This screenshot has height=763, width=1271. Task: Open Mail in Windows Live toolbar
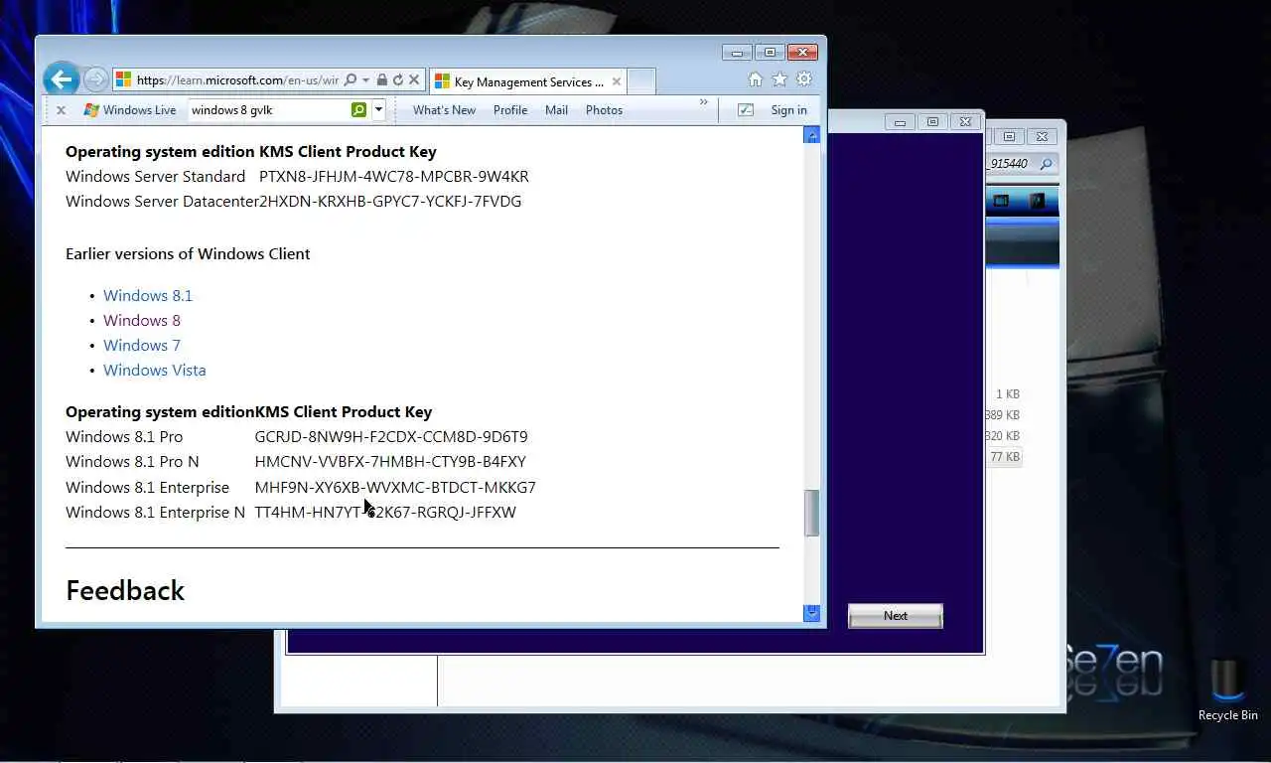[556, 110]
